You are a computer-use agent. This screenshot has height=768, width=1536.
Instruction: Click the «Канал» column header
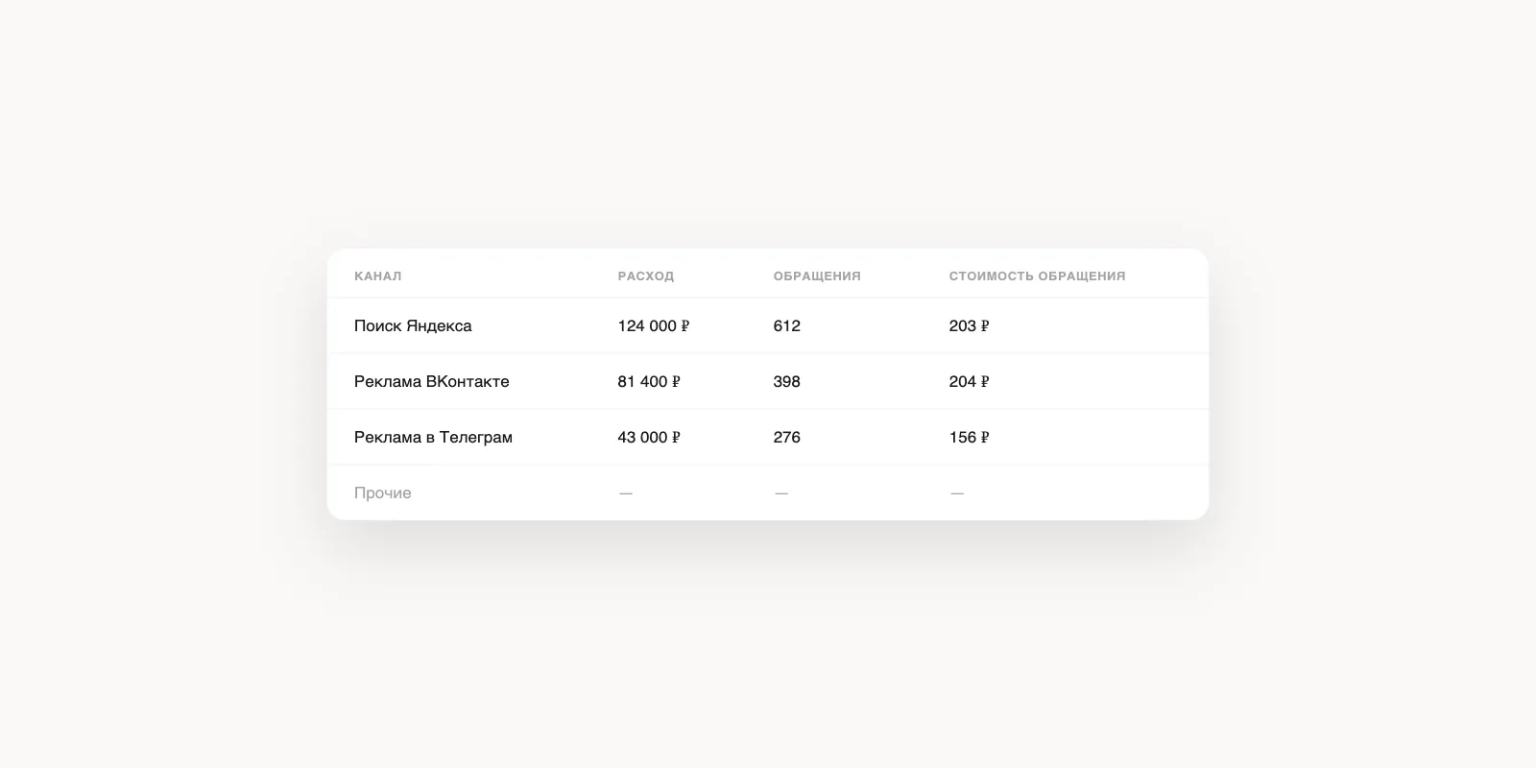pos(378,276)
